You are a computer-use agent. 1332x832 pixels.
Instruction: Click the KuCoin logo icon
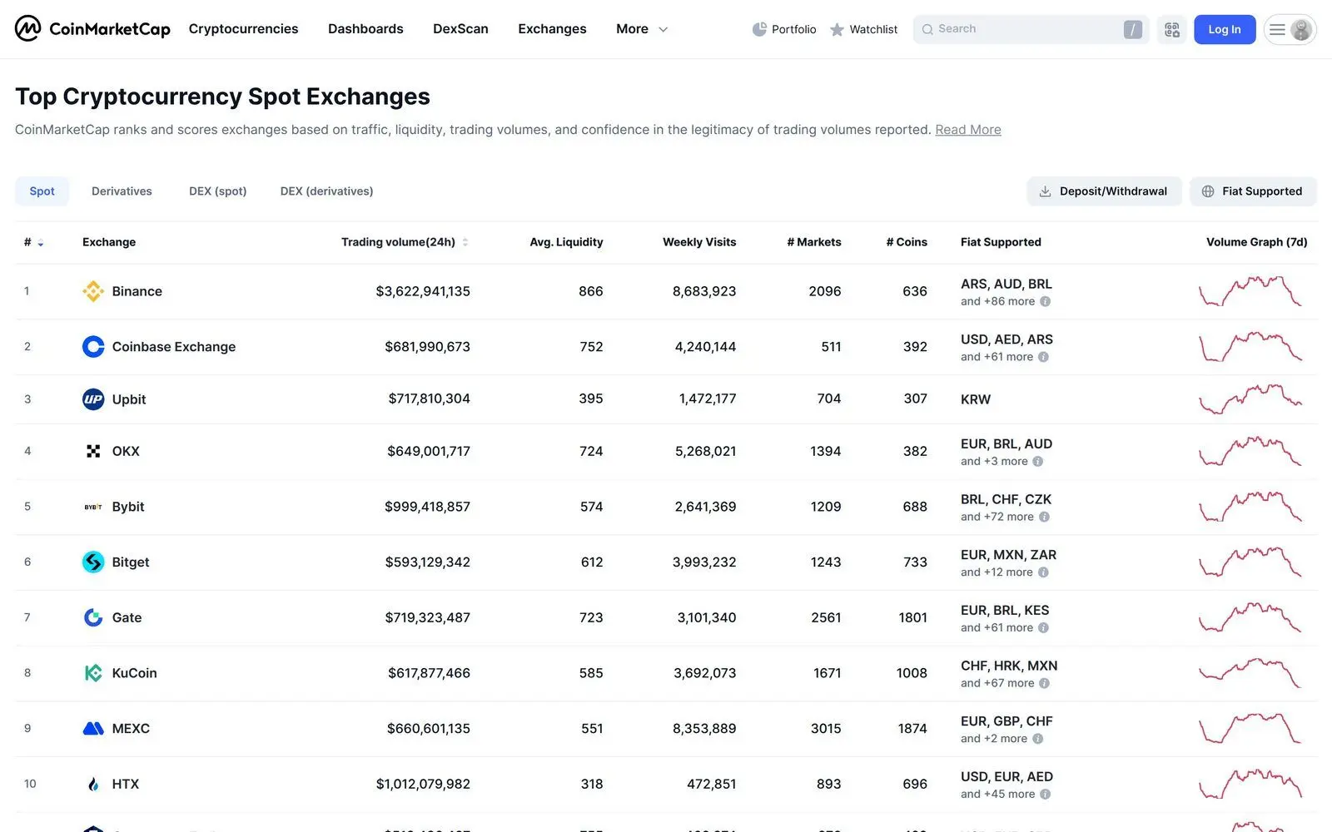point(93,673)
